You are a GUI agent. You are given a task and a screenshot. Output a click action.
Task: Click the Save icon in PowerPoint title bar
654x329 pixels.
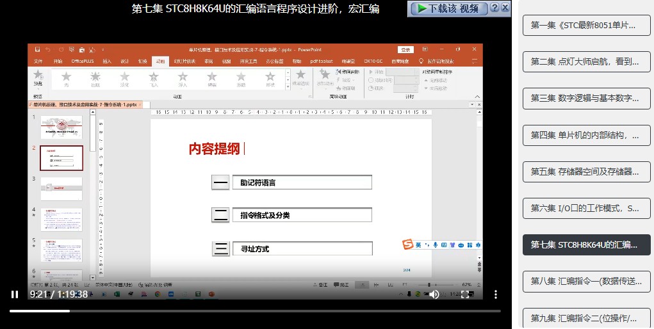38,50
